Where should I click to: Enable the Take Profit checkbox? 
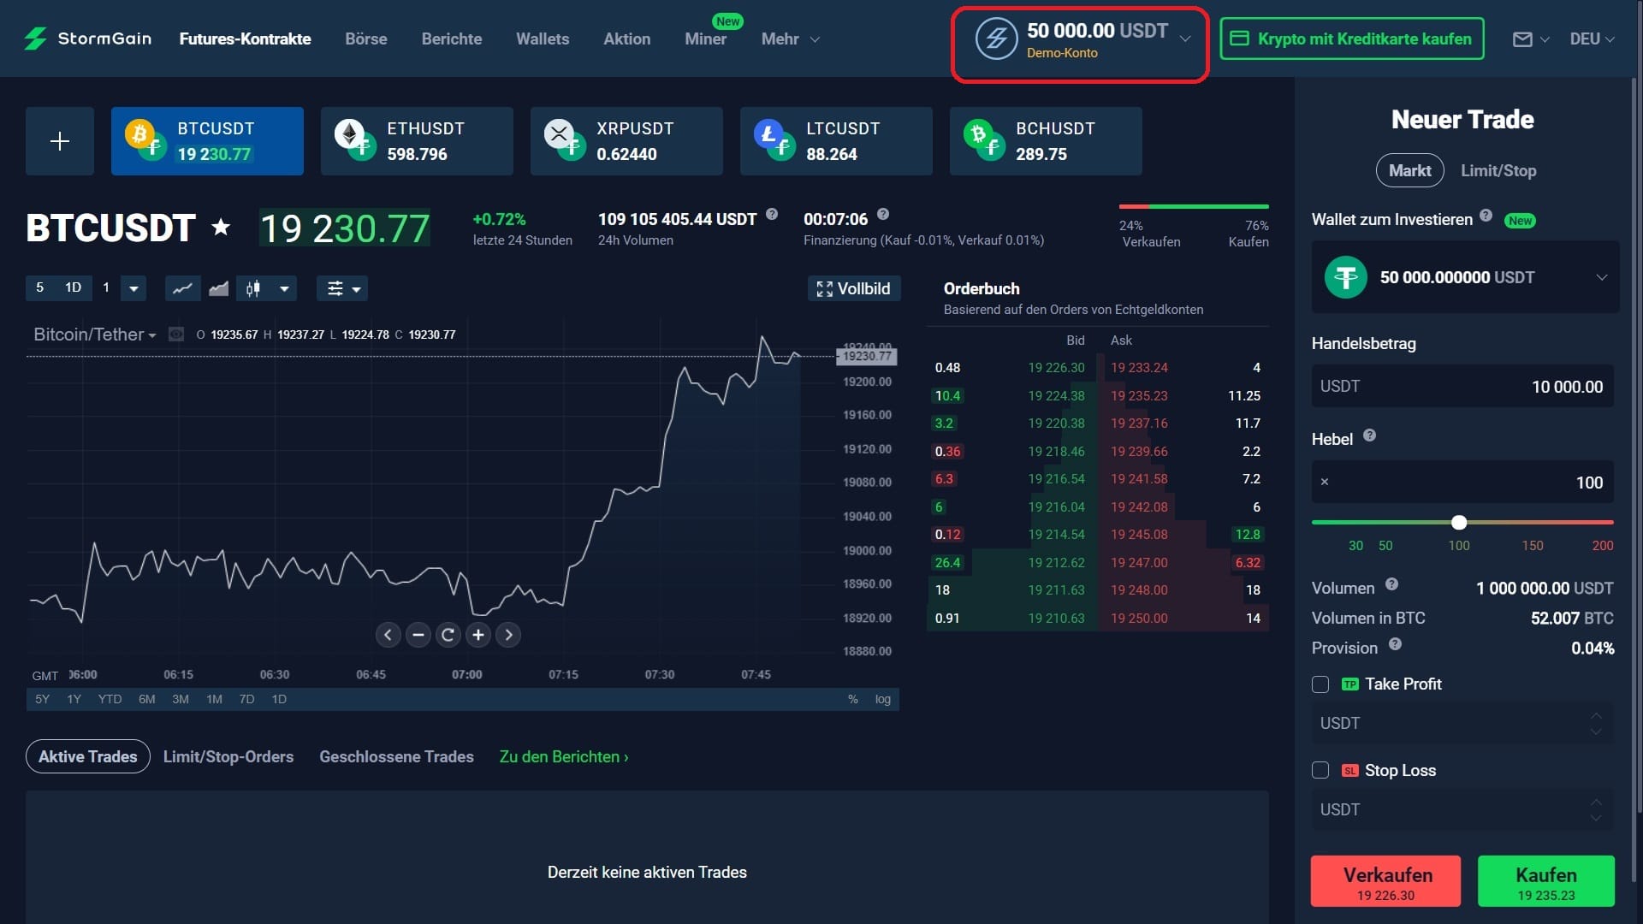[1320, 684]
